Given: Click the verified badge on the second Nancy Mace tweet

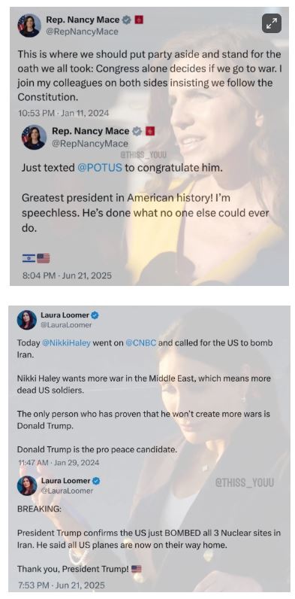Looking at the screenshot, I should pos(137,132).
